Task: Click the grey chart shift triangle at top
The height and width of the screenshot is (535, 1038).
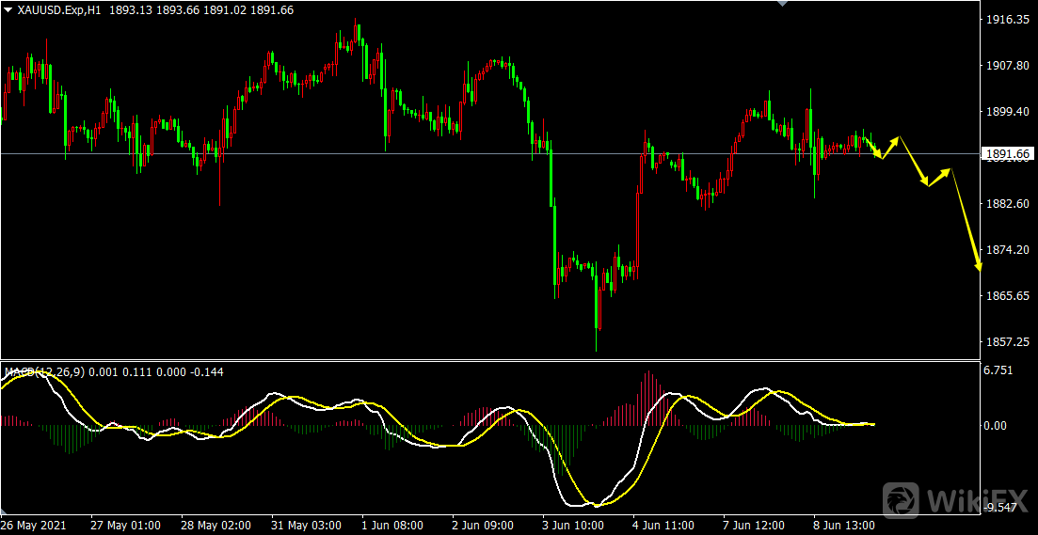Action: 779,4
